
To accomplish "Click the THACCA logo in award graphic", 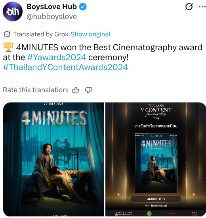I will pyautogui.click(x=172, y=213).
